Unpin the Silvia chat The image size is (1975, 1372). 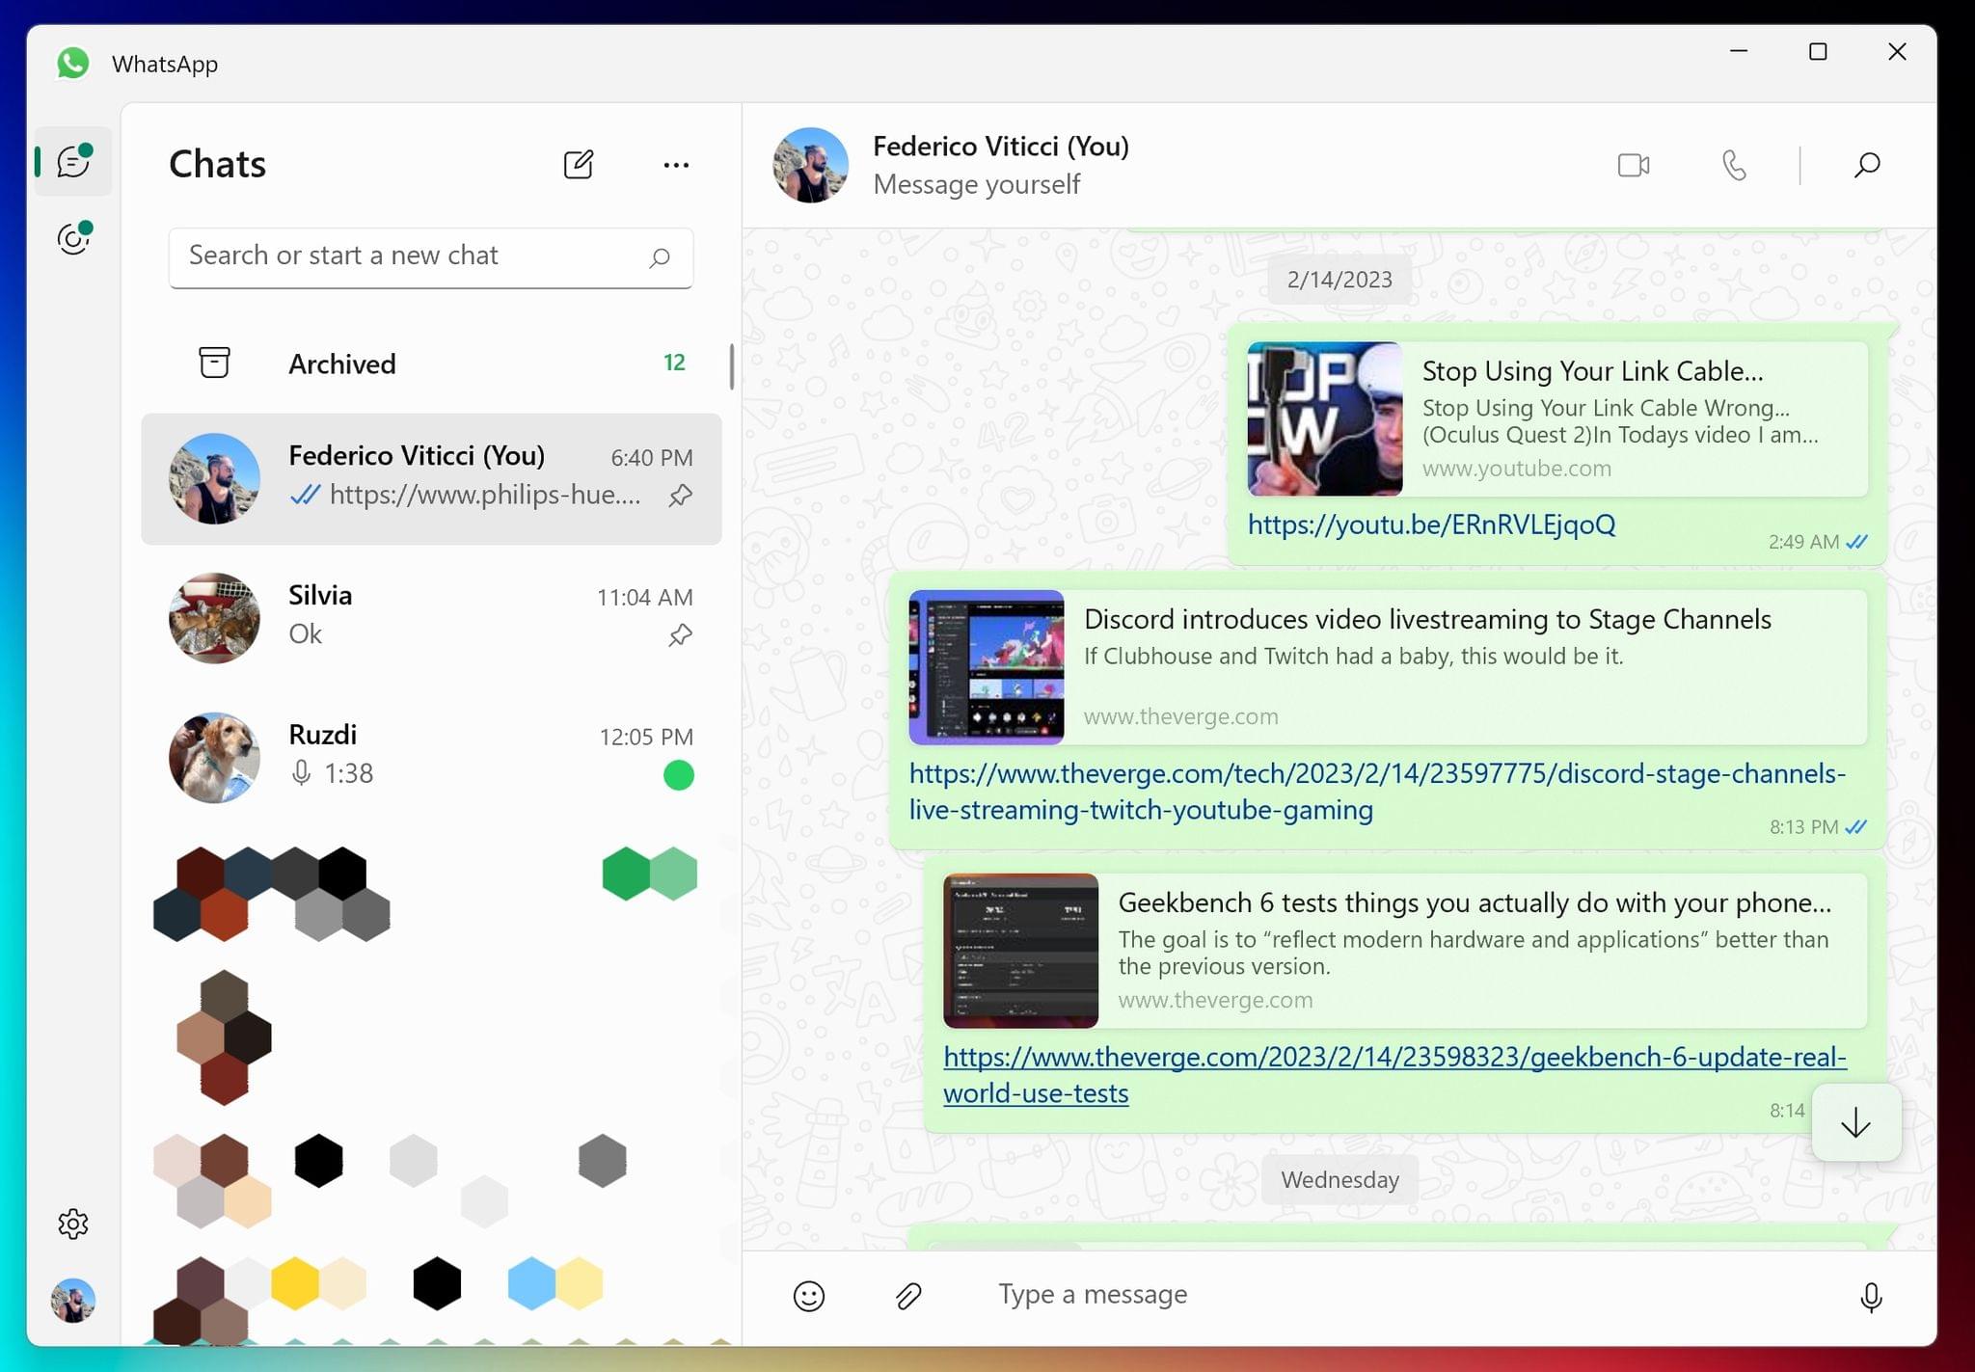(x=680, y=634)
